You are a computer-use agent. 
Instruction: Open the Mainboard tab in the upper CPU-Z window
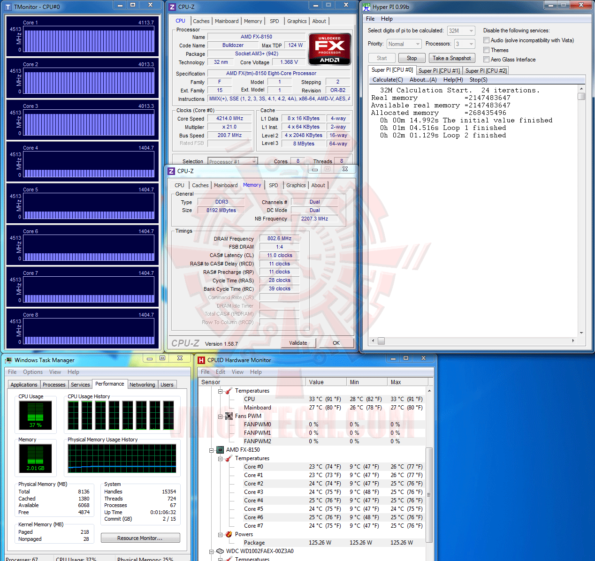click(x=227, y=21)
